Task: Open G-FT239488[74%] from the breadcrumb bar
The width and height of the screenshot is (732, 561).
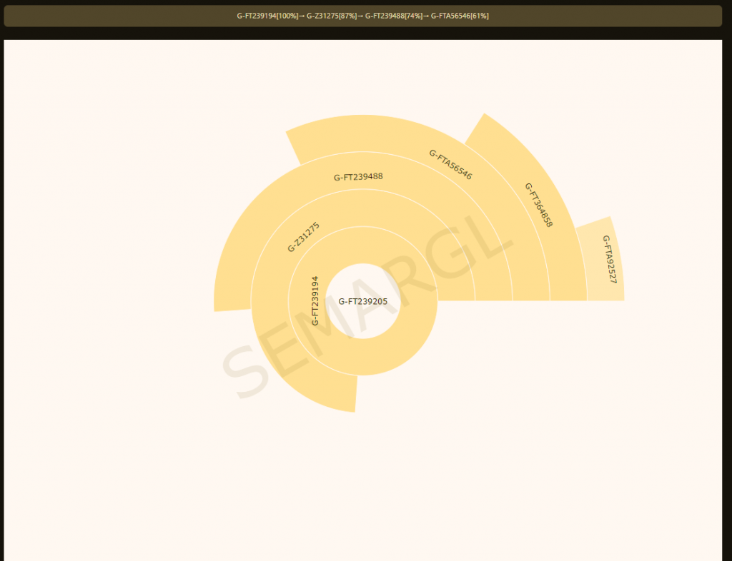Action: (394, 16)
